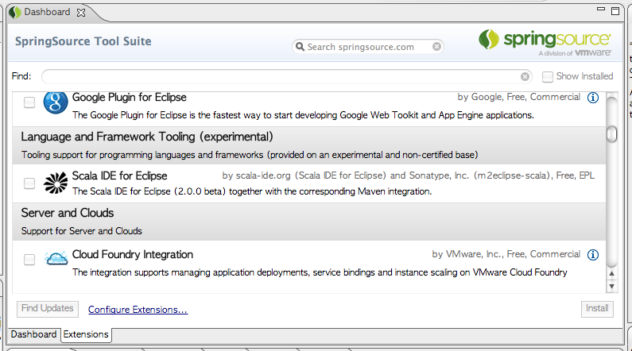The width and height of the screenshot is (632, 351).
Task: Click the Cloud Foundry Integration title
Action: tap(133, 254)
